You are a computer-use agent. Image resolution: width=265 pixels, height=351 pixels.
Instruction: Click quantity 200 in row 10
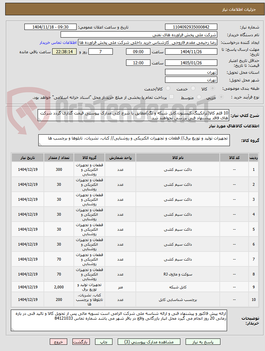(x=59, y=300)
